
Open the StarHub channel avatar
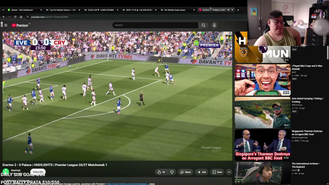coord(6,171)
